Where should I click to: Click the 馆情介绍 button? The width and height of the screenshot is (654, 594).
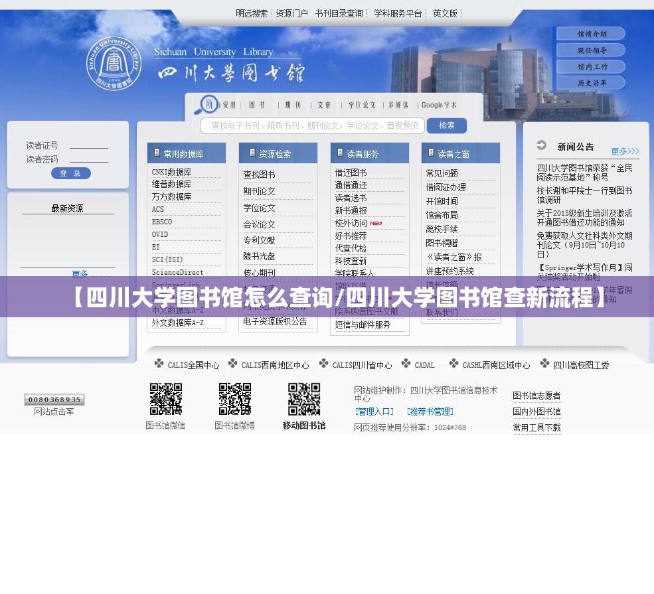(591, 34)
